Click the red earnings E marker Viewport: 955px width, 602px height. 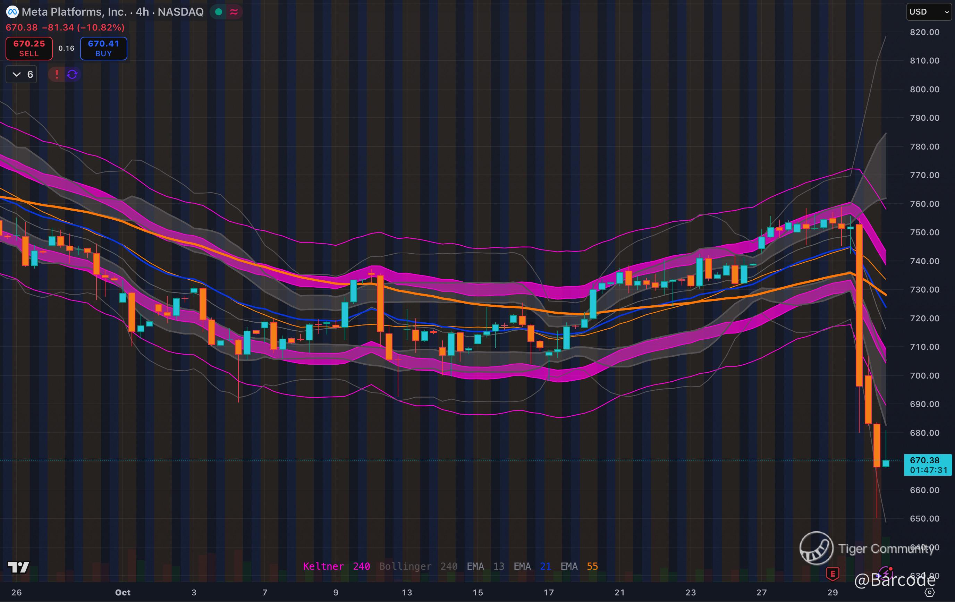pos(833,573)
